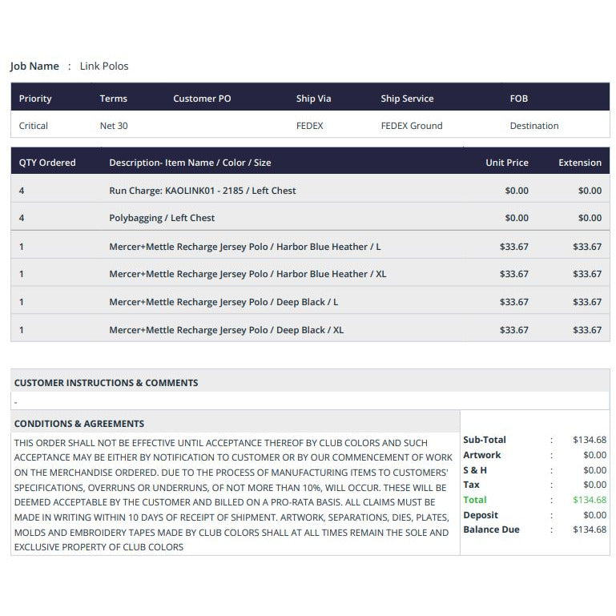Click the green Total amount $134.68
This screenshot has width=616, height=616.
click(x=590, y=500)
